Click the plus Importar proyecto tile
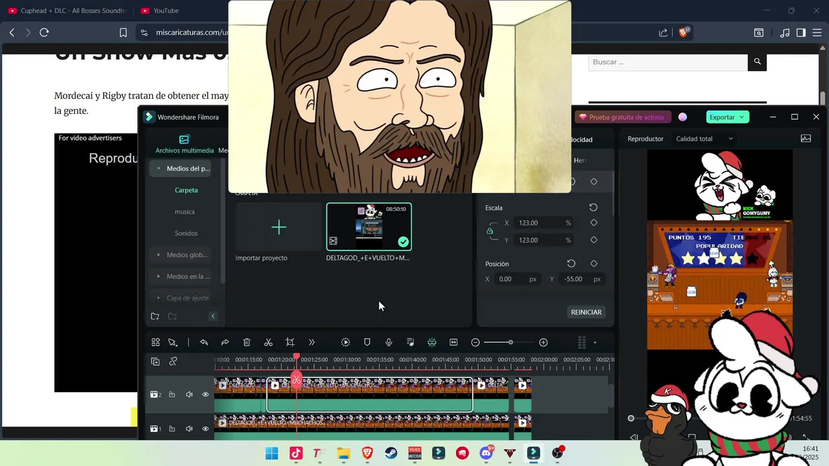The height and width of the screenshot is (466, 829). [278, 227]
